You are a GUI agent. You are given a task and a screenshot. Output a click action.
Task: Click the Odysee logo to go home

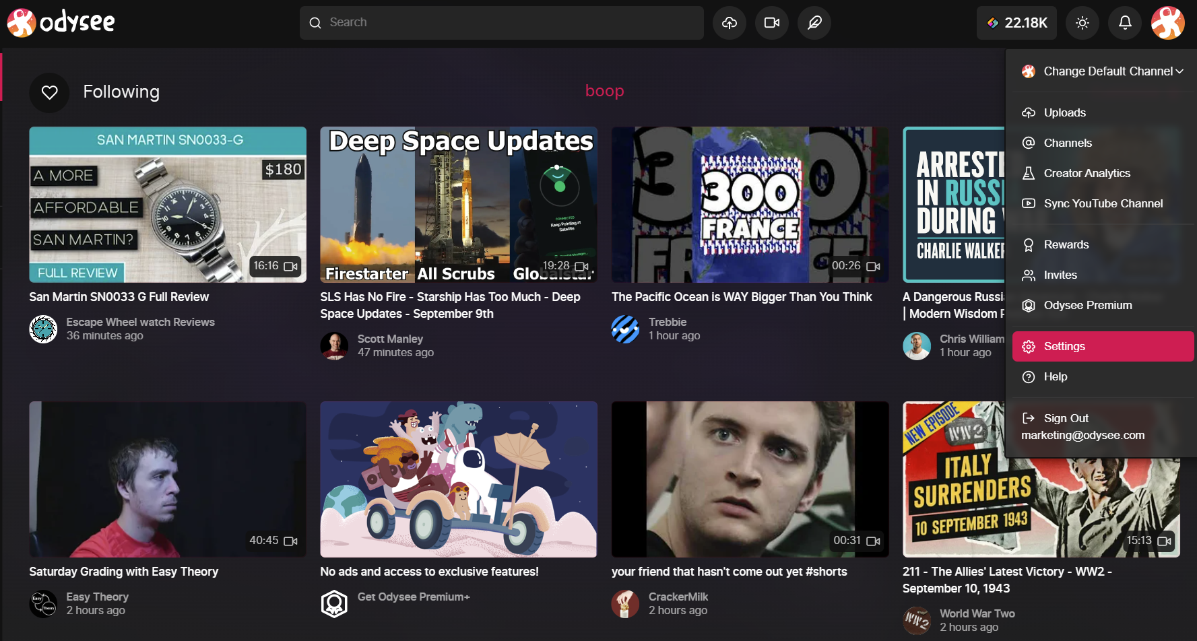coord(61,22)
